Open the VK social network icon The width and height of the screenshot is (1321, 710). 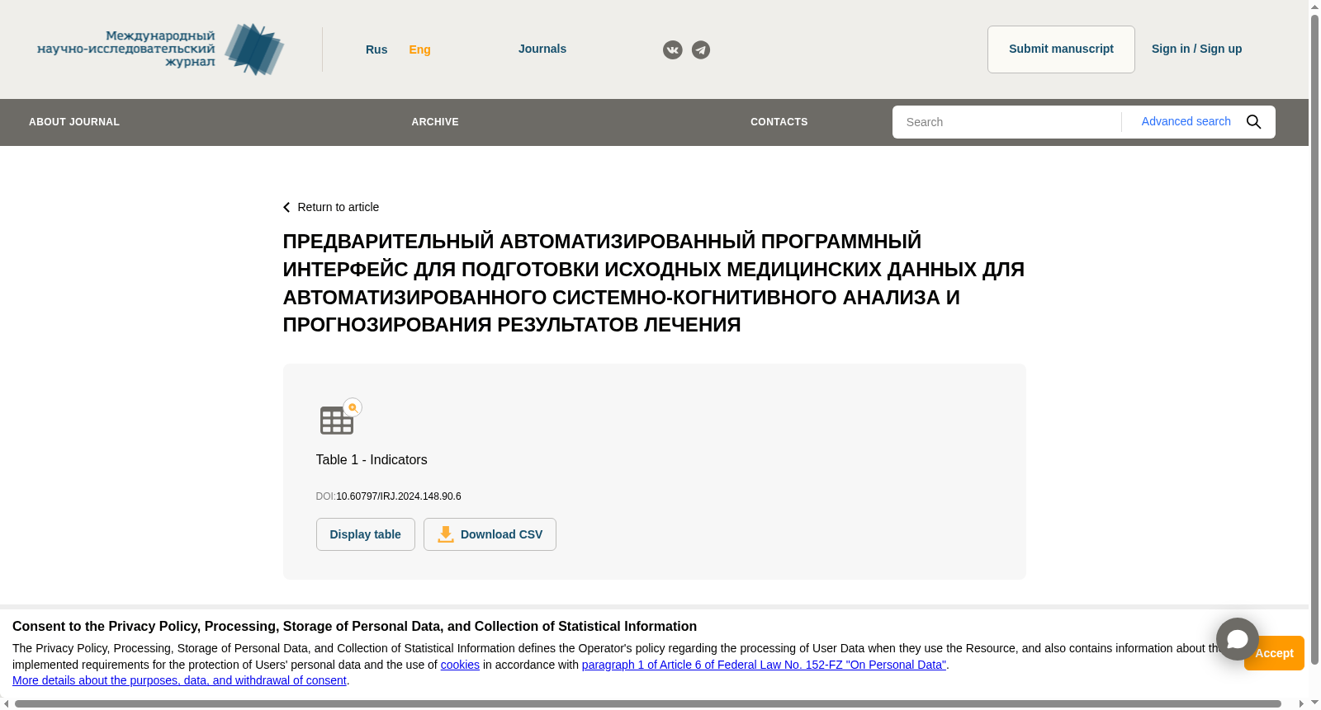[673, 50]
